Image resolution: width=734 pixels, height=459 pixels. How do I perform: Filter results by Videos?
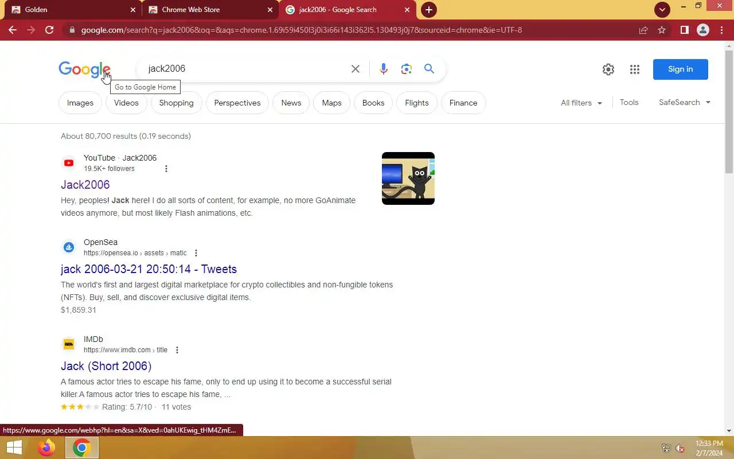[126, 103]
